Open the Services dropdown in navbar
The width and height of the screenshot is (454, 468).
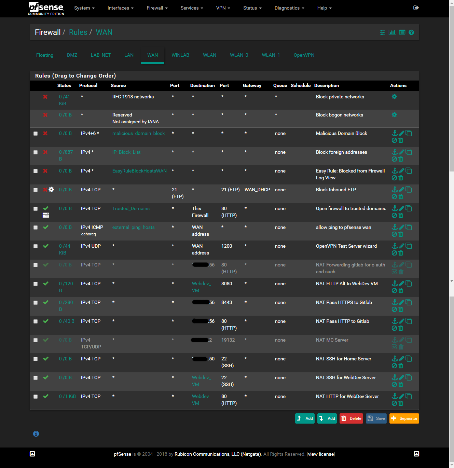pyautogui.click(x=192, y=8)
